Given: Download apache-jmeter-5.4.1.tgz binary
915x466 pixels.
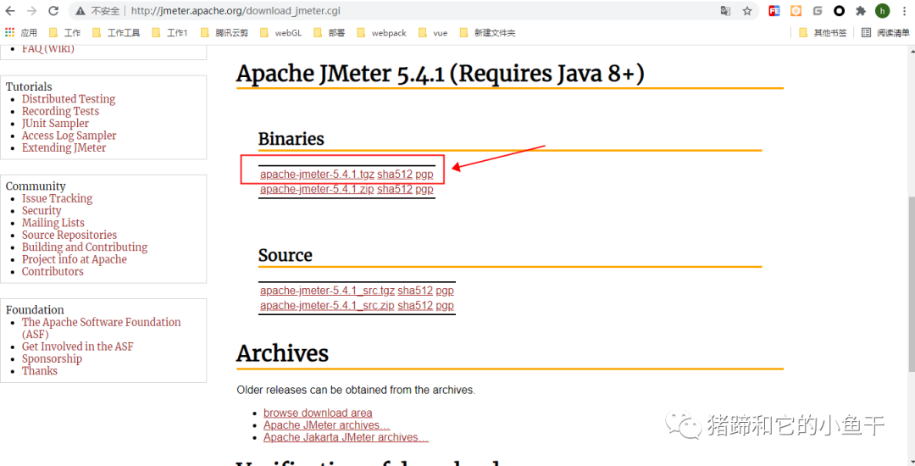Looking at the screenshot, I should point(317,175).
